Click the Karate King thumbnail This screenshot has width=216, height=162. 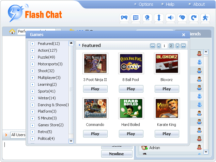pos(167,109)
